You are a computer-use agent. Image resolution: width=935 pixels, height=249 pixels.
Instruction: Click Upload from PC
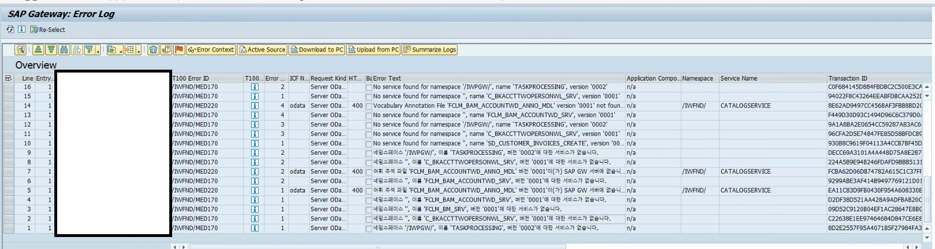point(373,50)
